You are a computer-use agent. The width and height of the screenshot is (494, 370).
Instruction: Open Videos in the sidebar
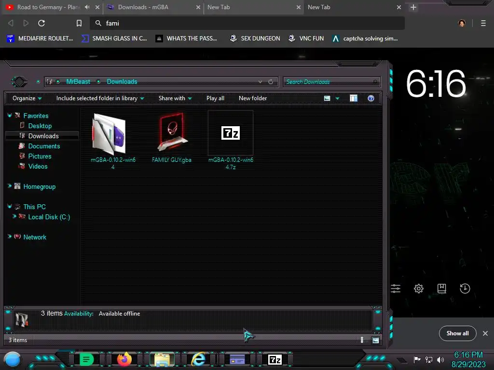point(38,166)
